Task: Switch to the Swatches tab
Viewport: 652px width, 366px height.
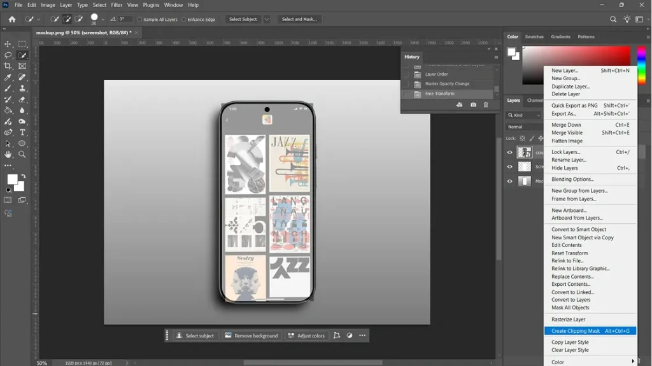Action: [534, 37]
